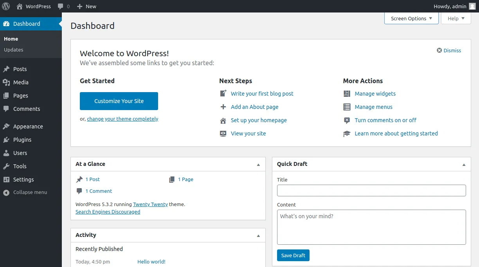Open the Settings menu label
The width and height of the screenshot is (479, 267).
coord(23,180)
